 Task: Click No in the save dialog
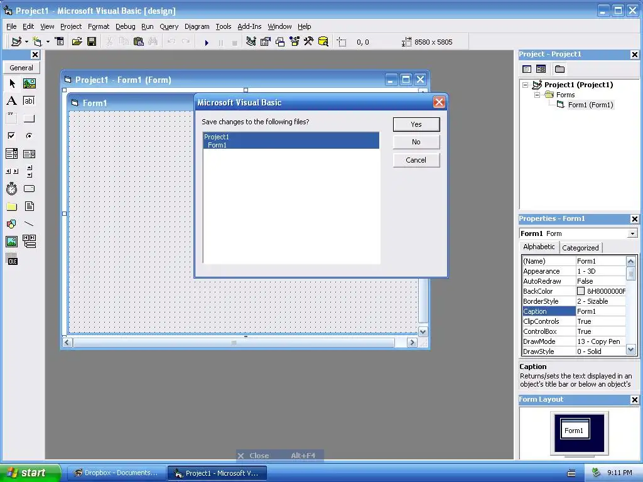[416, 142]
